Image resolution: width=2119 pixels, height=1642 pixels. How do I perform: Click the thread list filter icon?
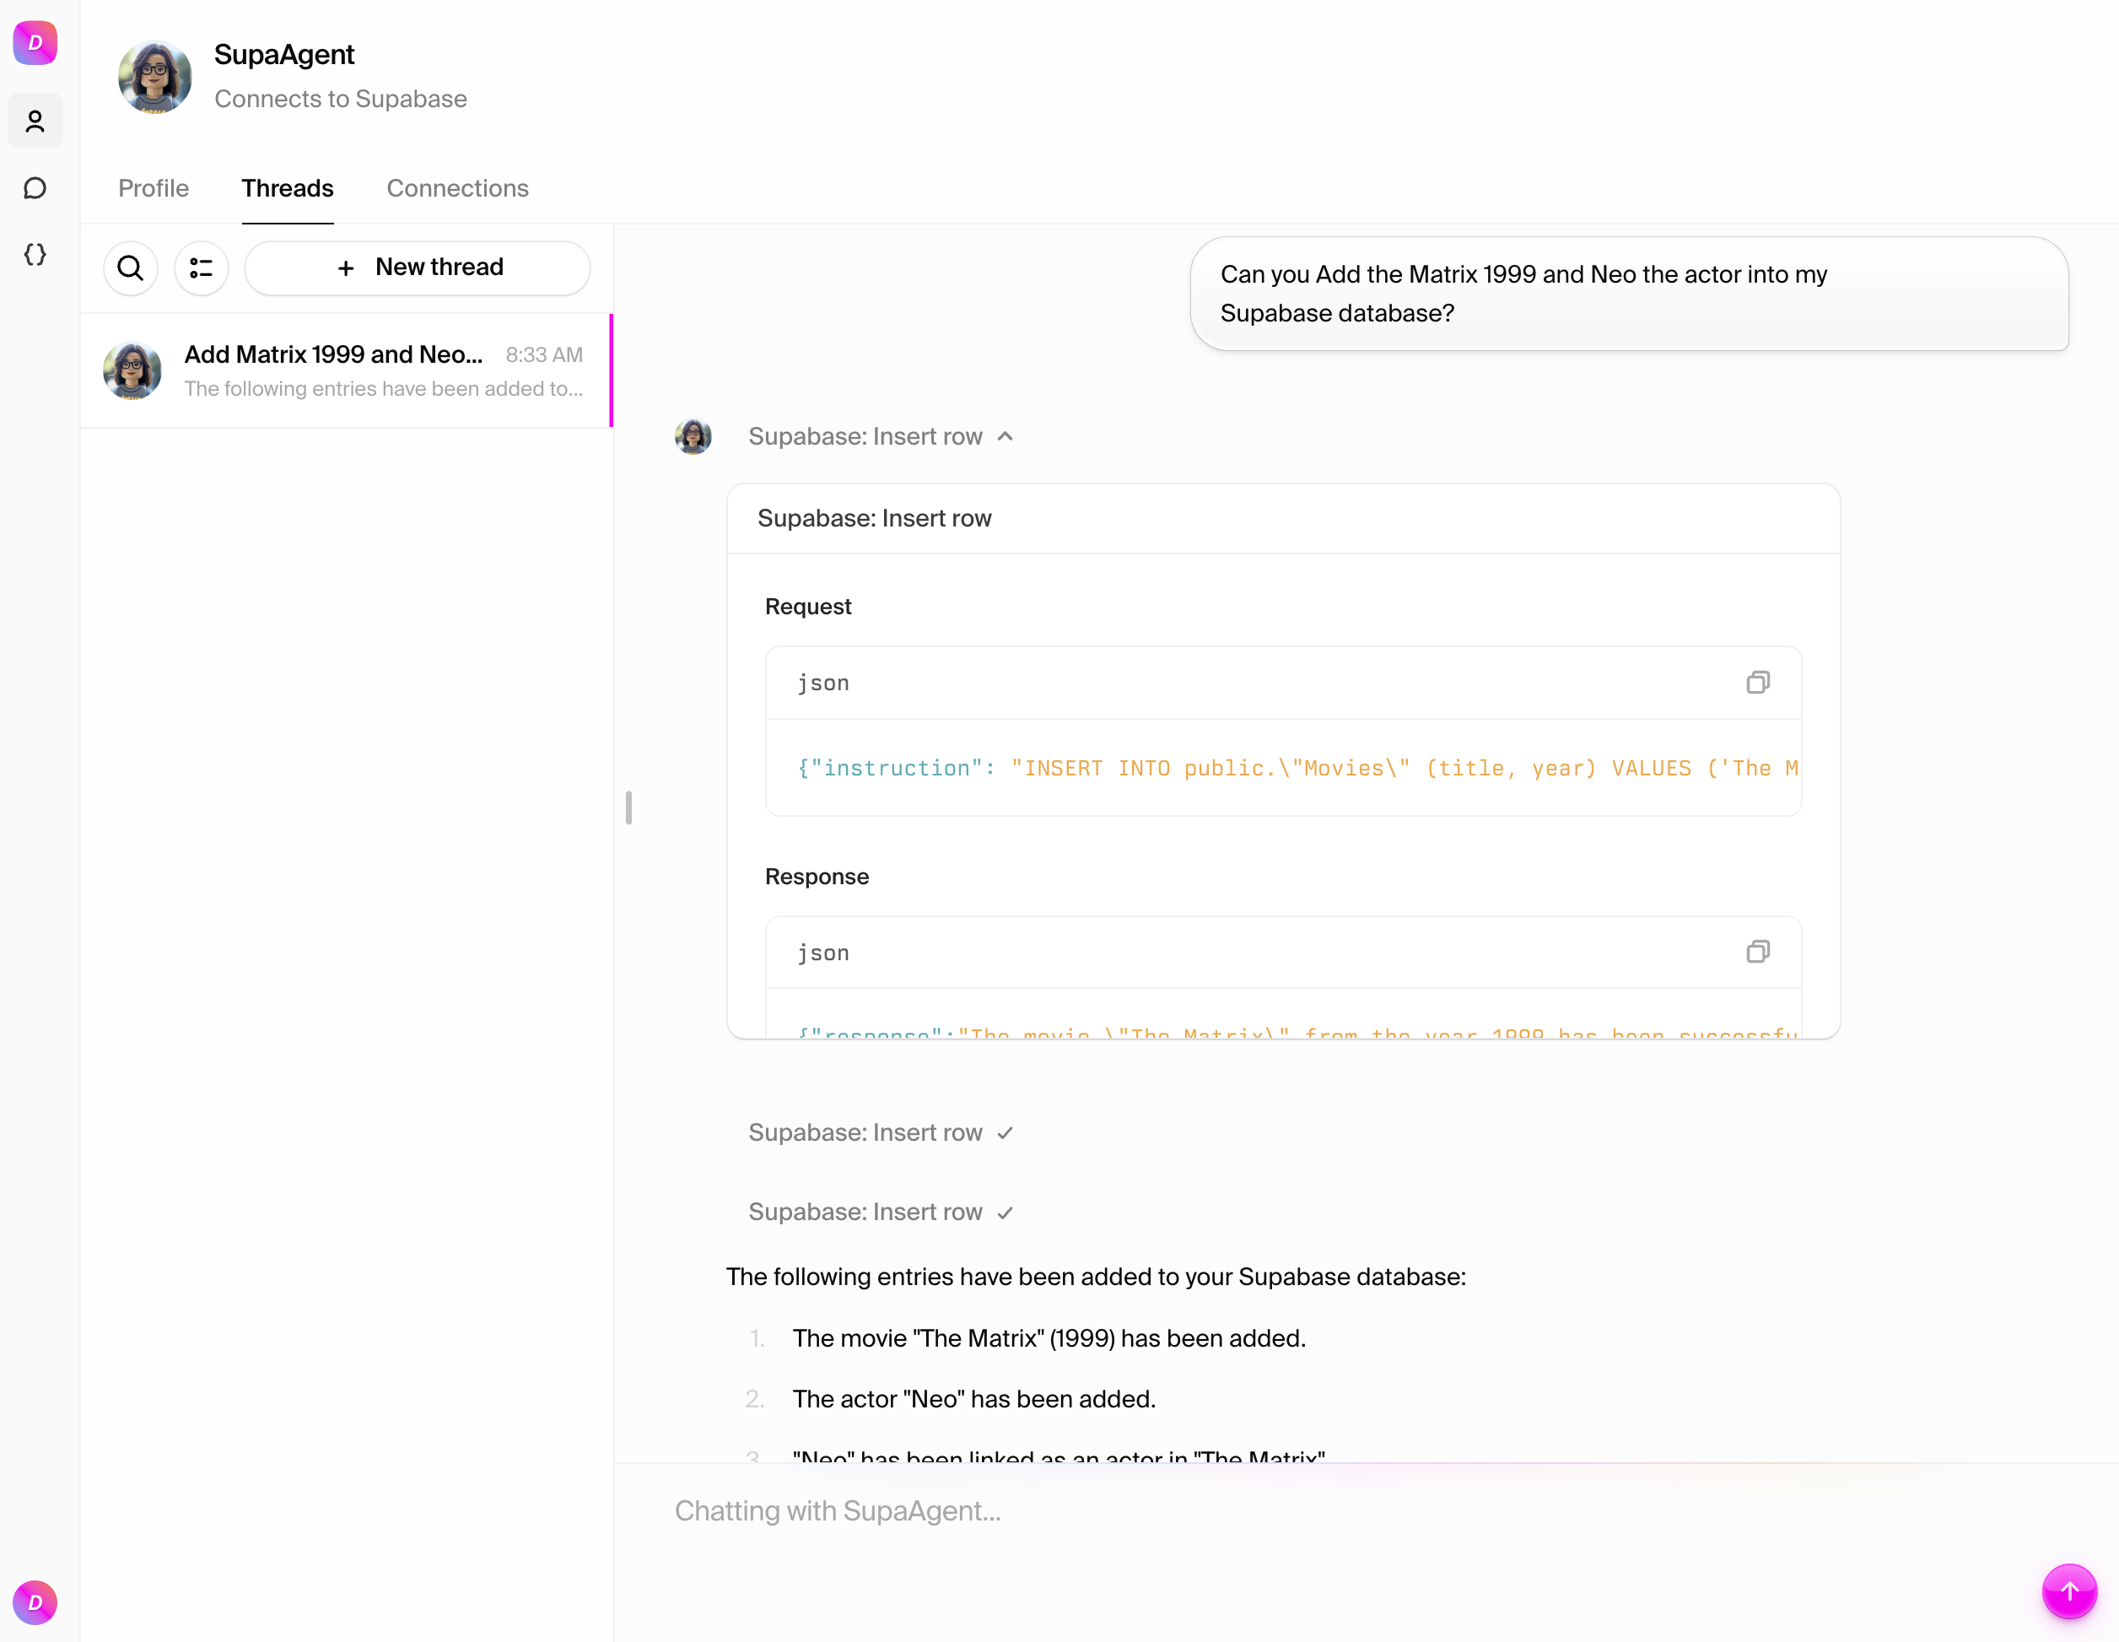point(201,267)
